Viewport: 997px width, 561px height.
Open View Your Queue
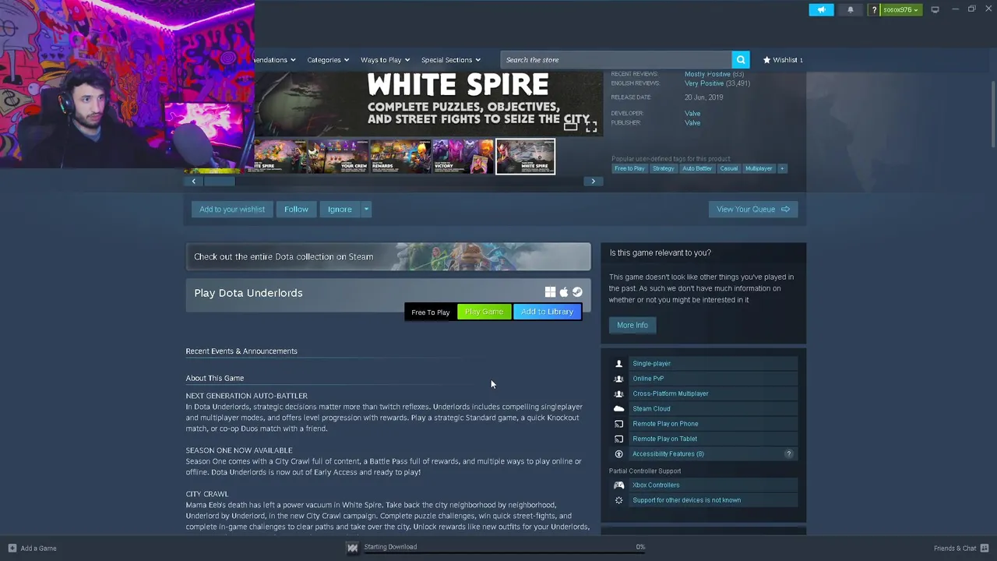tap(753, 209)
